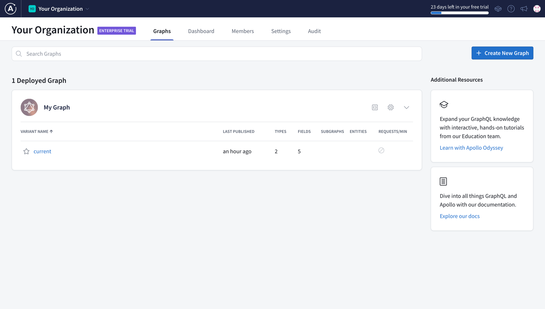Click the free trial progress bar

[x=460, y=13]
